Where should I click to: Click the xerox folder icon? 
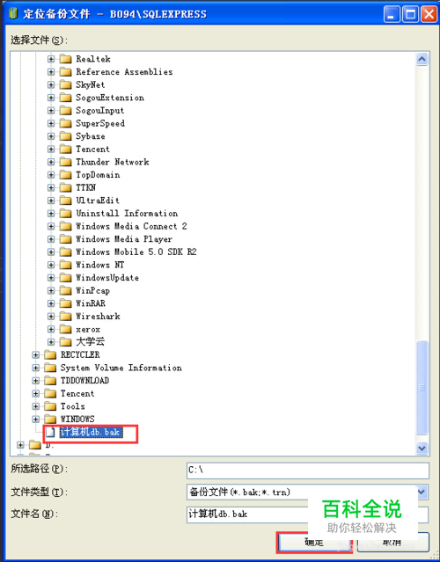pyautogui.click(x=65, y=329)
